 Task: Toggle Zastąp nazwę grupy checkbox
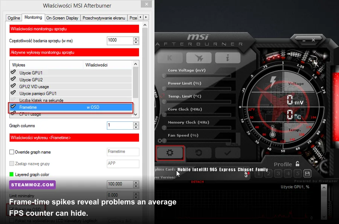[12, 164]
